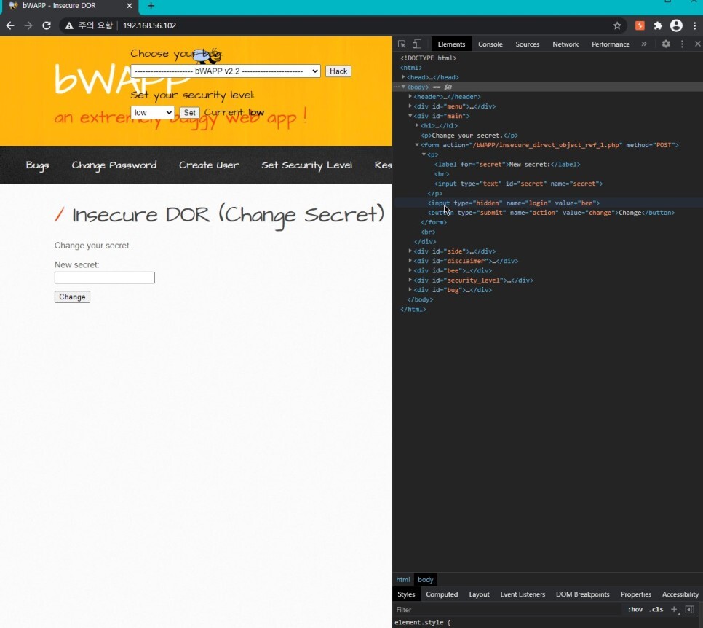This screenshot has width=703, height=628.
Task: Close the bWAPP - Insecure DOR tab
Action: 129,6
